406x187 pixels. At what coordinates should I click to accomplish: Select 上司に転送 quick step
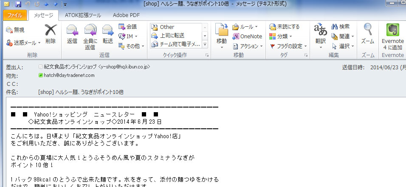pos(176,35)
